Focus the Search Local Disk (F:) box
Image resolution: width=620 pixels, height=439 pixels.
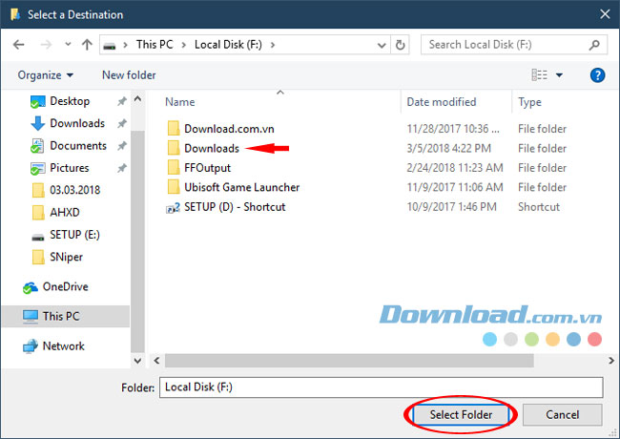click(x=513, y=45)
